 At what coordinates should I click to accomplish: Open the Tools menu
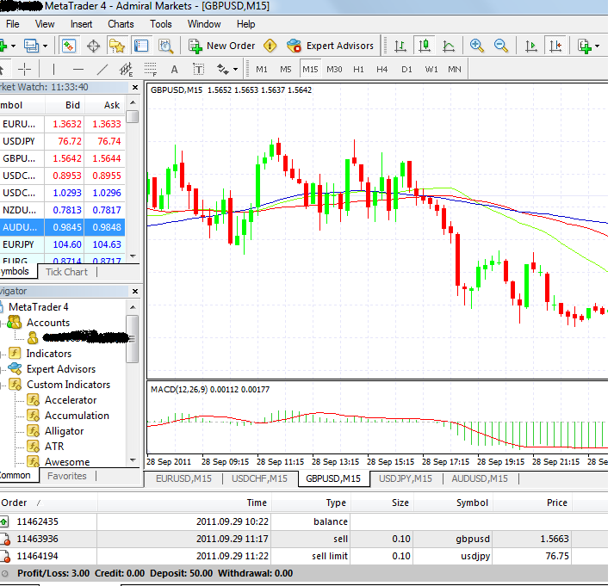coord(160,24)
